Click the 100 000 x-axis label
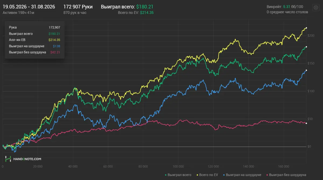The width and height of the screenshot is (323, 180). tap(178, 167)
